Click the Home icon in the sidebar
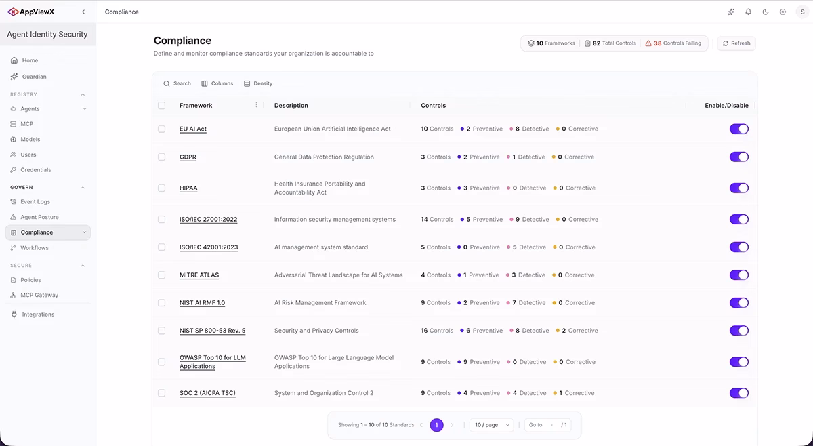 click(x=14, y=60)
